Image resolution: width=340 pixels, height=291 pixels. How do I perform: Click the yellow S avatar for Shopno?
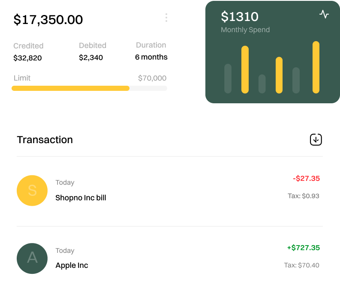[x=32, y=191]
